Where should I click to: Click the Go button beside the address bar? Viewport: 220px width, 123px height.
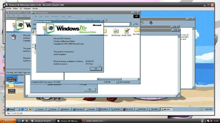136,24
